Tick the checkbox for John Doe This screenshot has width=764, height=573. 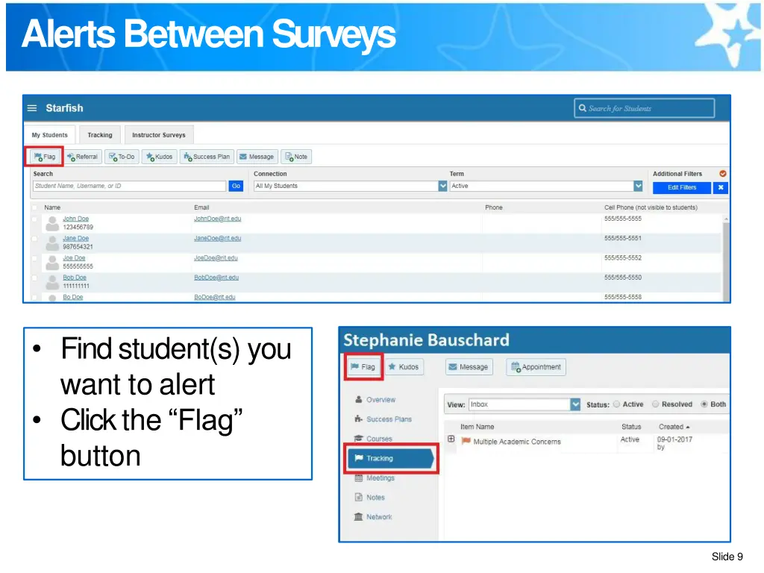point(34,219)
